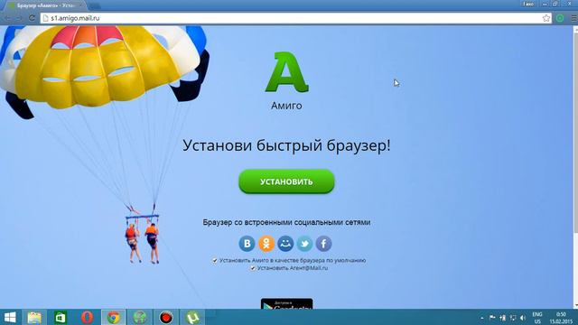Bookmark this page with the star icon
This screenshot has width=578, height=325.
pyautogui.click(x=545, y=18)
